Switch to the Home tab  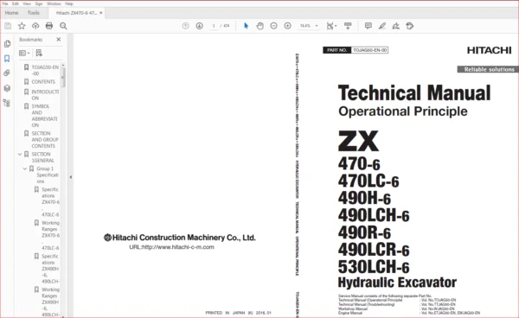pyautogui.click(x=11, y=13)
